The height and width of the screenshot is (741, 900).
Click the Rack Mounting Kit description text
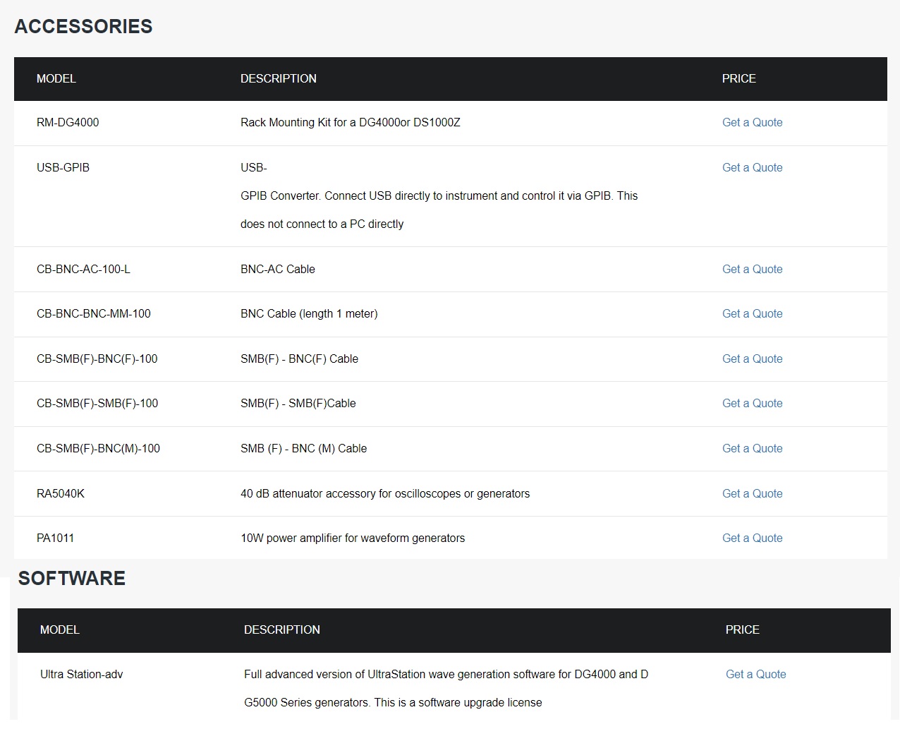tap(351, 122)
